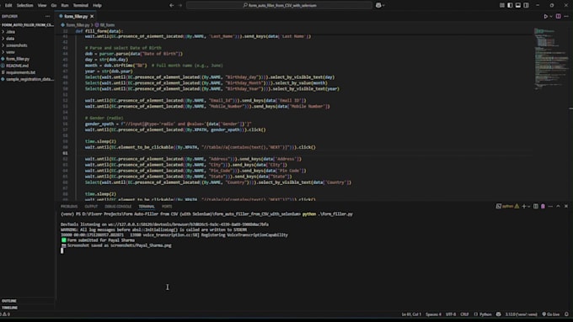
Task: Kill the terminal with trash icon
Action: pyautogui.click(x=543, y=207)
